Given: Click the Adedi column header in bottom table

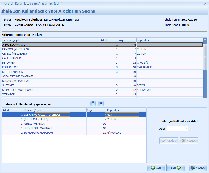Looking at the screenshot, I should pos(12,110).
